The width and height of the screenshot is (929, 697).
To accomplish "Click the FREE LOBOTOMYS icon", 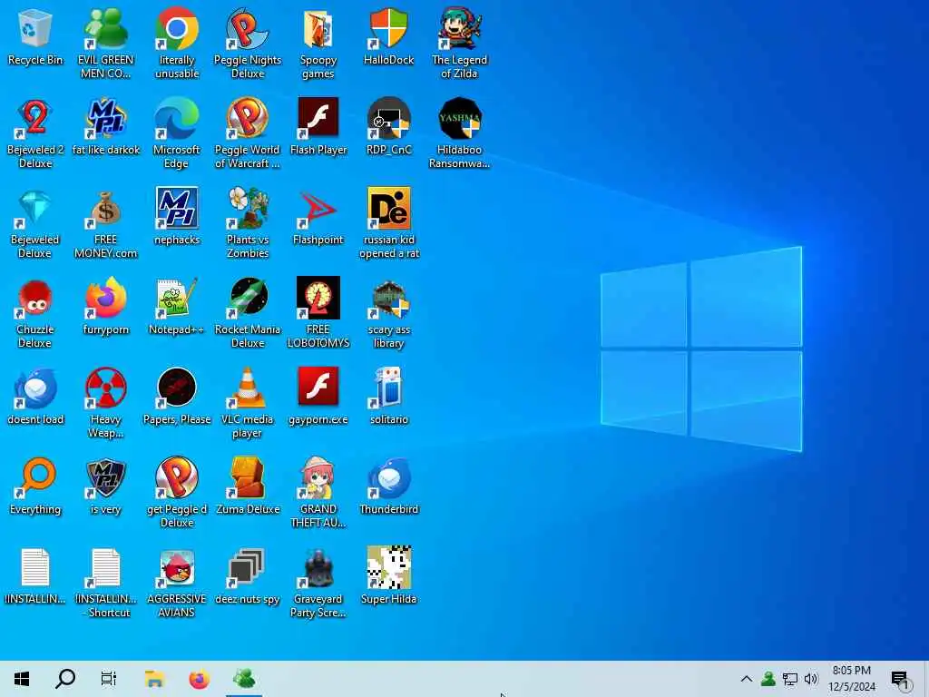I will (x=318, y=313).
